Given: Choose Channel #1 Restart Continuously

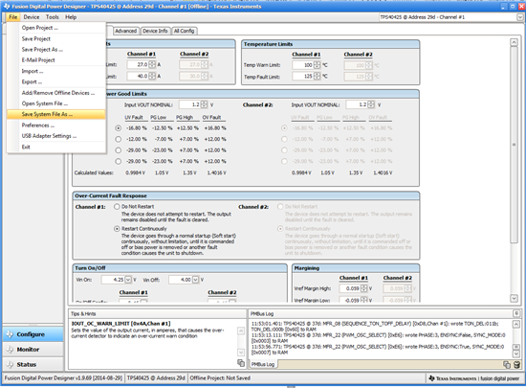Looking at the screenshot, I should [117, 229].
